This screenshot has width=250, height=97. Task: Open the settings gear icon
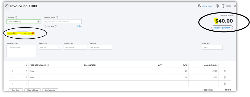point(217,6)
